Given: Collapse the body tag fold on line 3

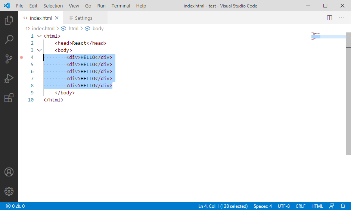Looking at the screenshot, I should (39, 50).
